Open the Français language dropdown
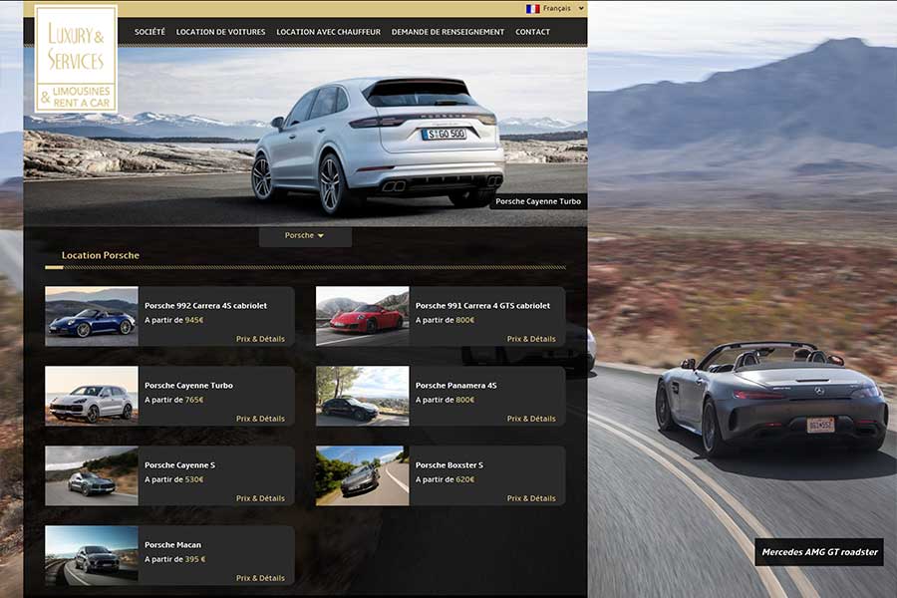897x598 pixels. [563, 9]
